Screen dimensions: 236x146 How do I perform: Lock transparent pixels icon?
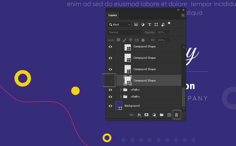point(118,40)
